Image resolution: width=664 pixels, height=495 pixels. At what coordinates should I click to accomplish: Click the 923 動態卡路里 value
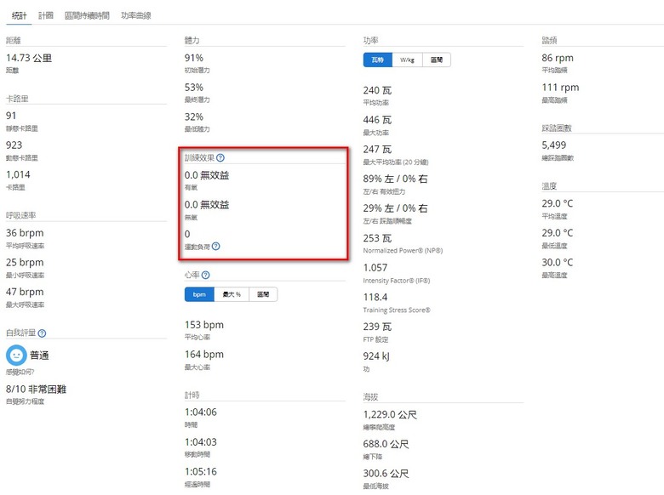coord(14,145)
